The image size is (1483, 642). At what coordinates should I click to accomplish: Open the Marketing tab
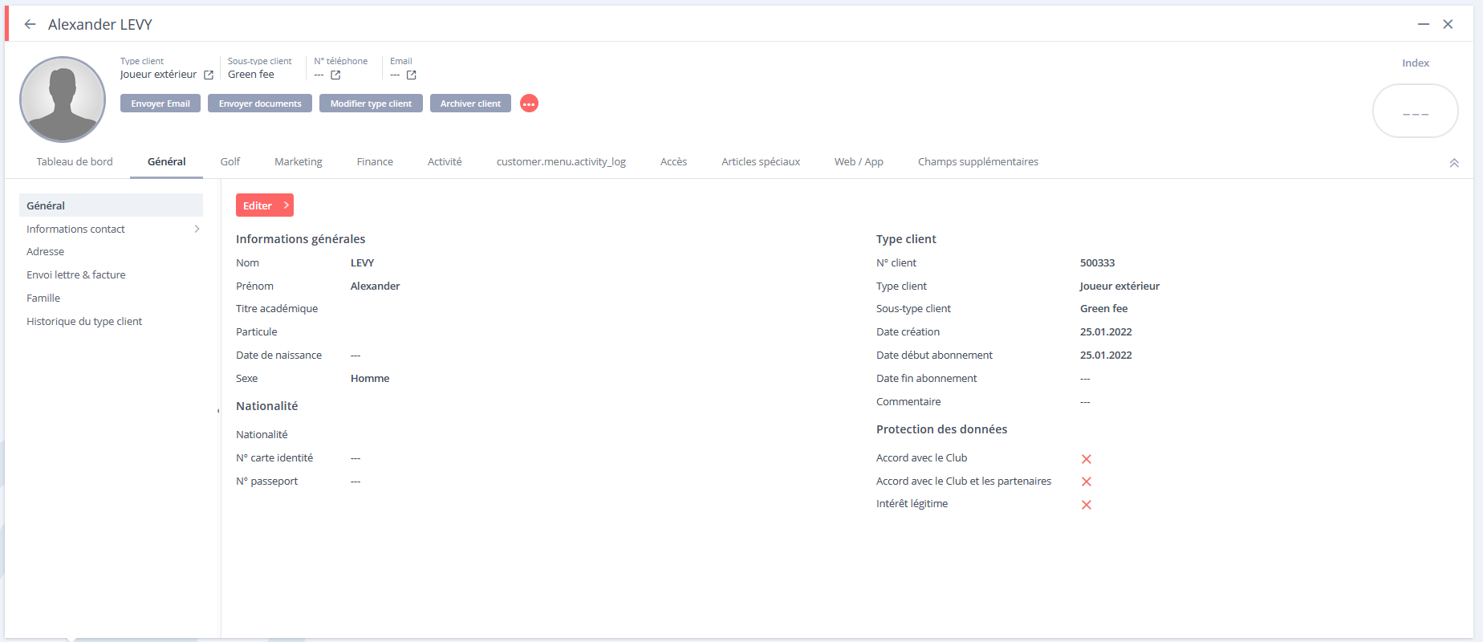click(299, 161)
